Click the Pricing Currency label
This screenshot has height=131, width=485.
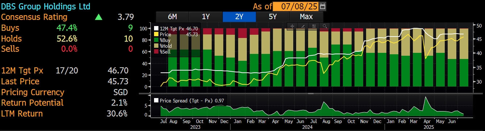click(x=33, y=92)
